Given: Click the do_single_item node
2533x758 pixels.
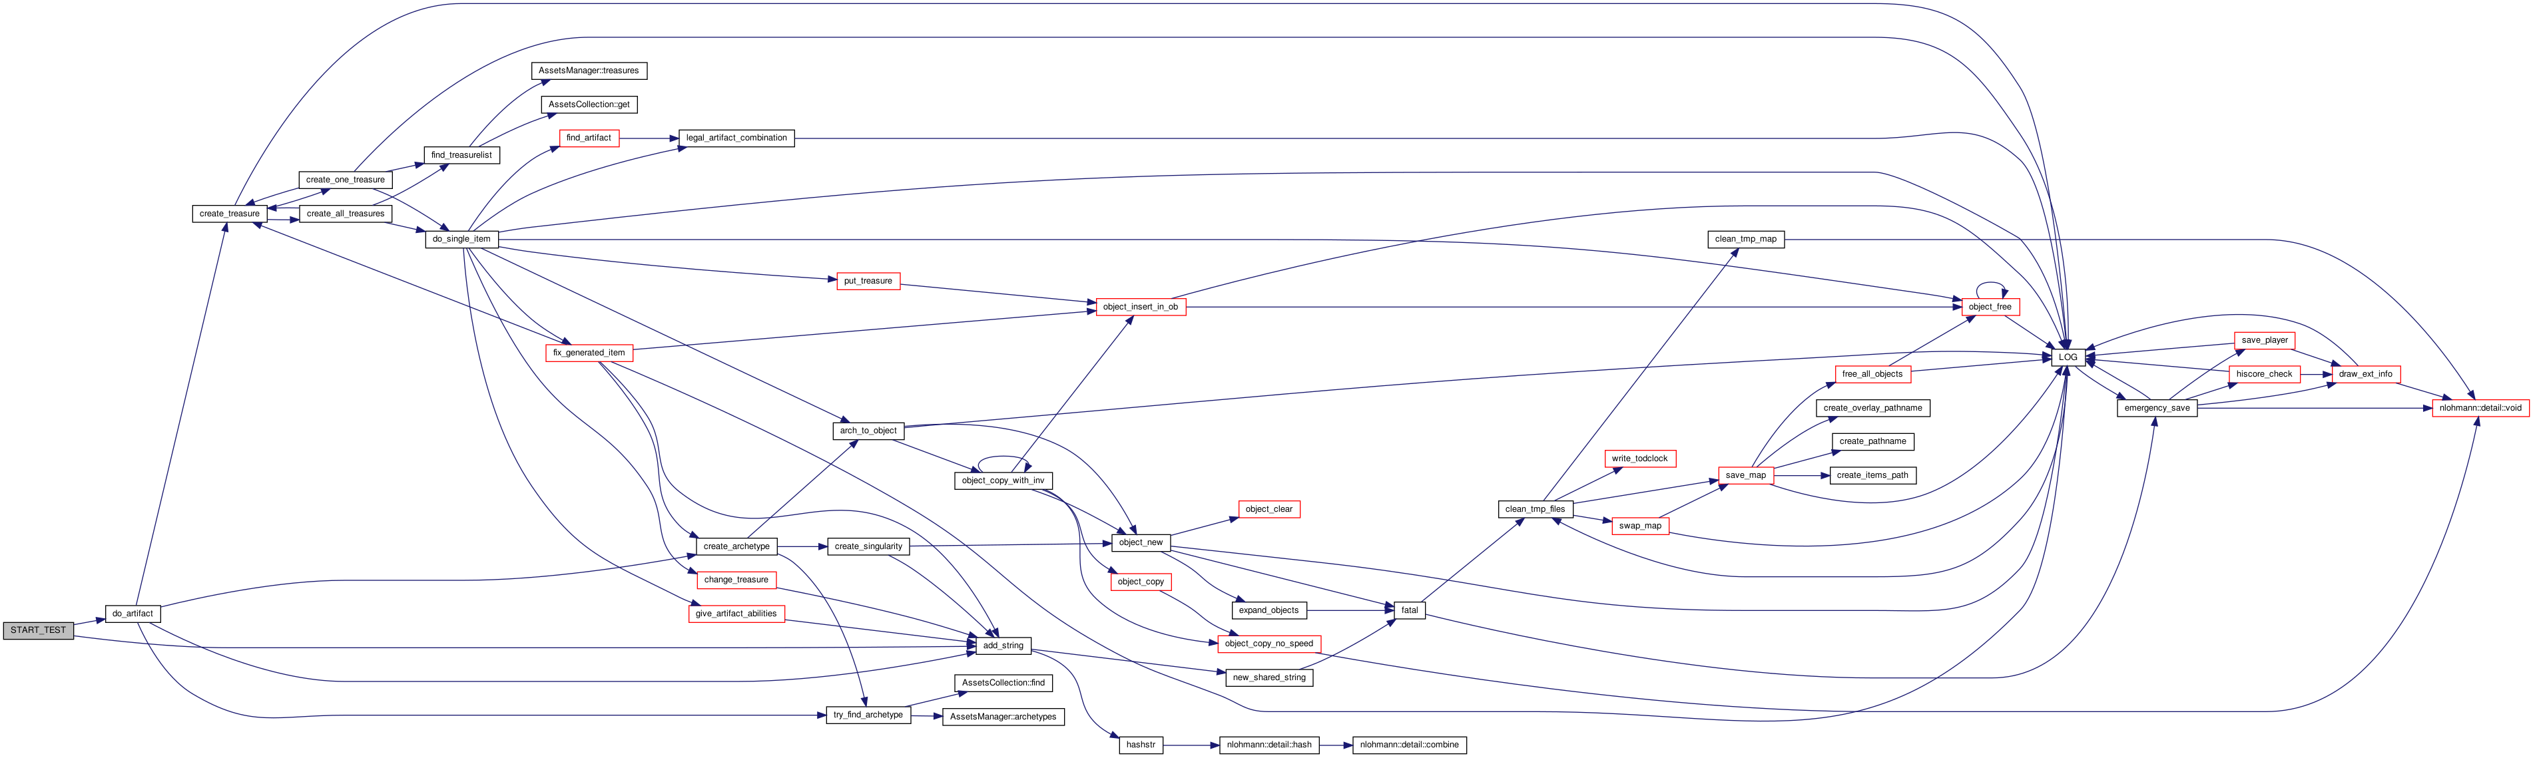Looking at the screenshot, I should pyautogui.click(x=462, y=239).
